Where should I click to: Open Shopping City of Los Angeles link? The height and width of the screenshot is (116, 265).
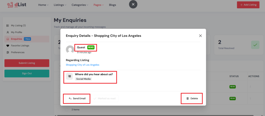82,65
